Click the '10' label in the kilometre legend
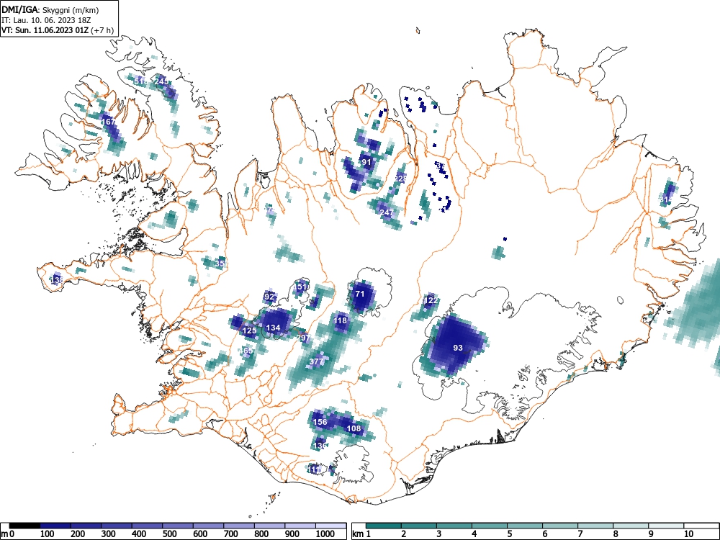 point(688,534)
